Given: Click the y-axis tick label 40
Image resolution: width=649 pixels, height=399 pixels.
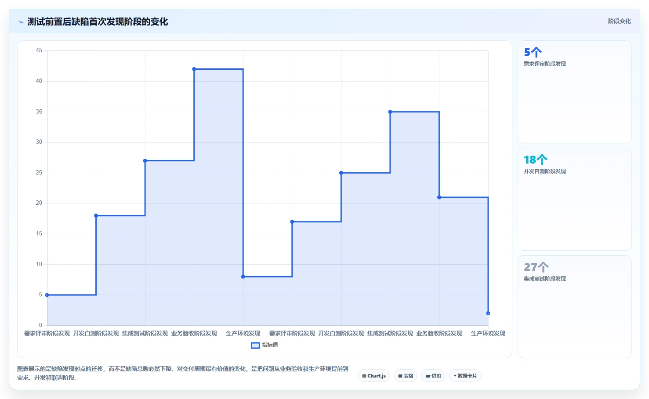Looking at the screenshot, I should click(39, 81).
